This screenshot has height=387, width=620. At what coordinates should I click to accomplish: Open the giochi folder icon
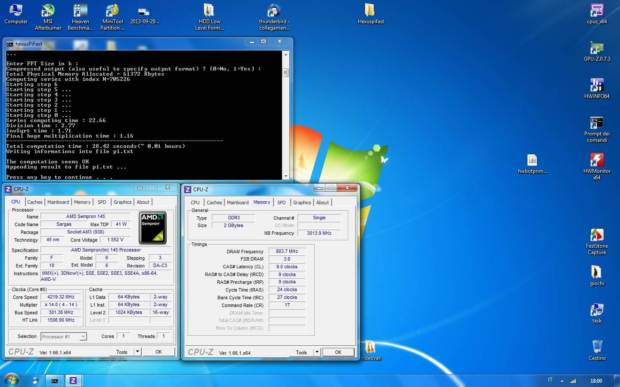tap(597, 276)
